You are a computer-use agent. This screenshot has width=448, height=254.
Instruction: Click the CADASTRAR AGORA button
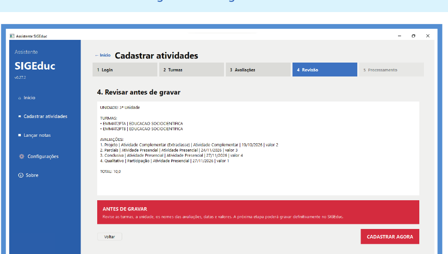[x=390, y=236]
